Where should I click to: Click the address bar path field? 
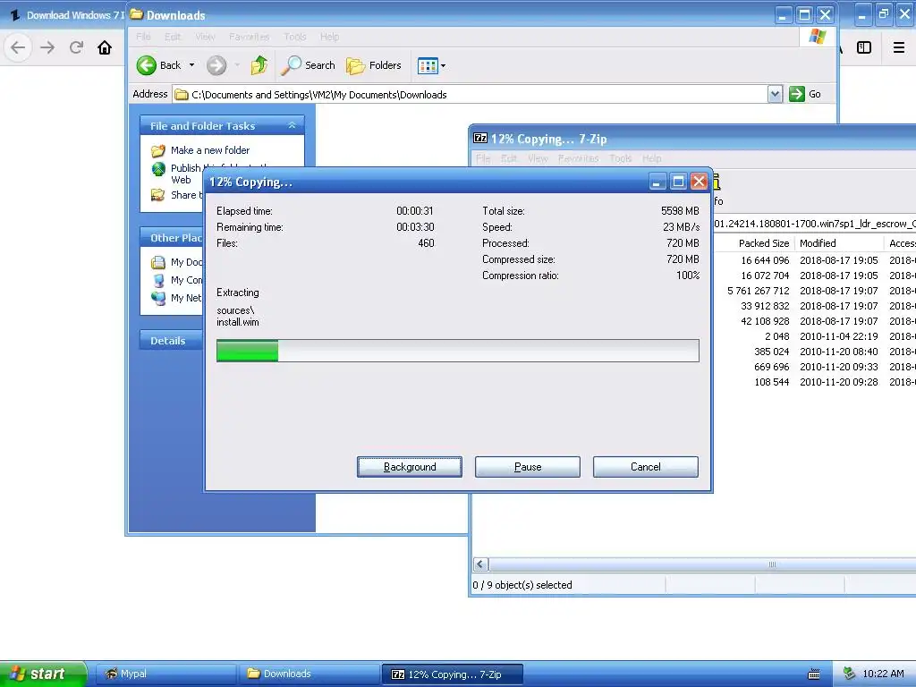[x=471, y=95]
